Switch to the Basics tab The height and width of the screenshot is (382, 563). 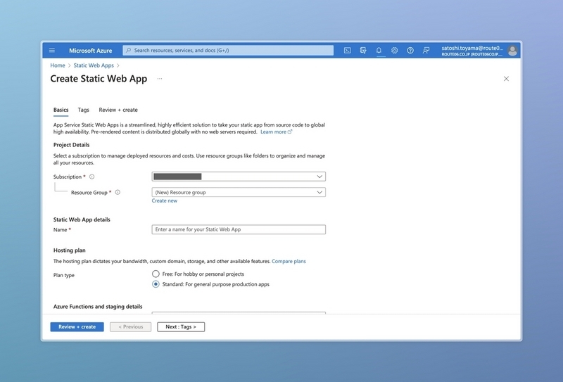pos(61,110)
